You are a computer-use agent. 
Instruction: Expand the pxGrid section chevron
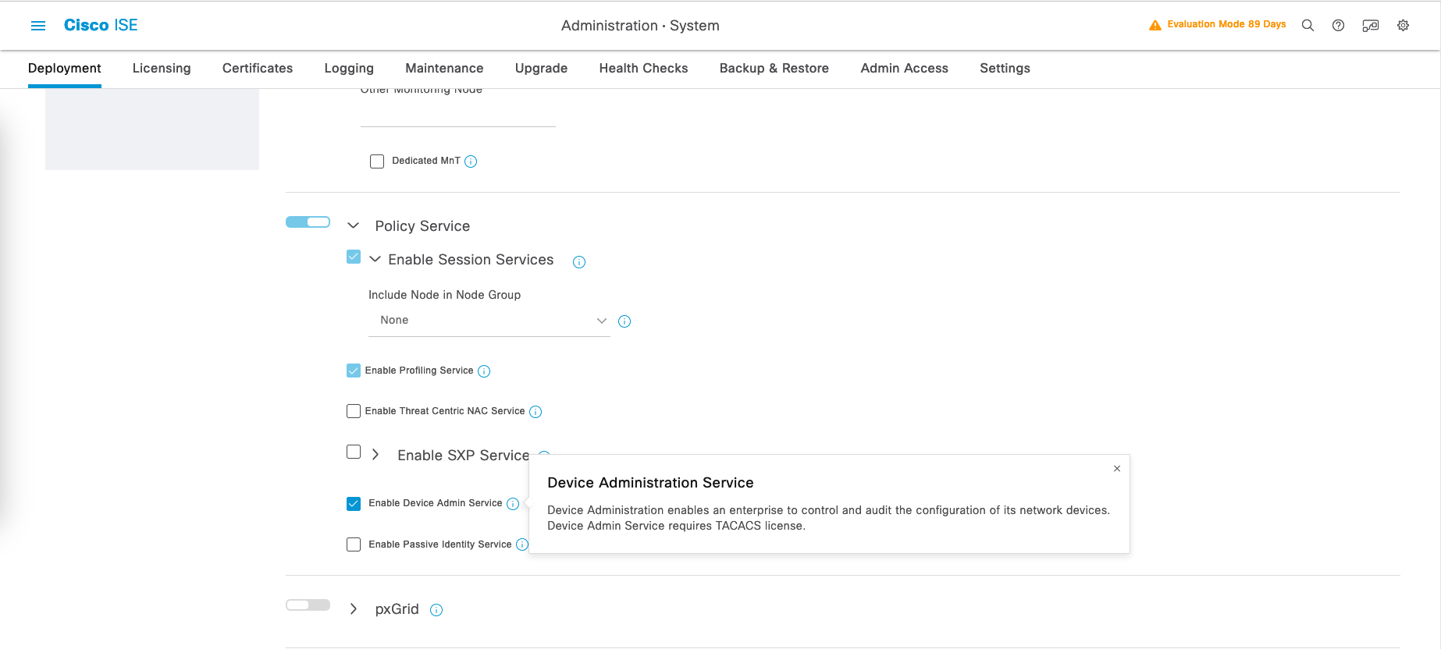[x=353, y=609]
